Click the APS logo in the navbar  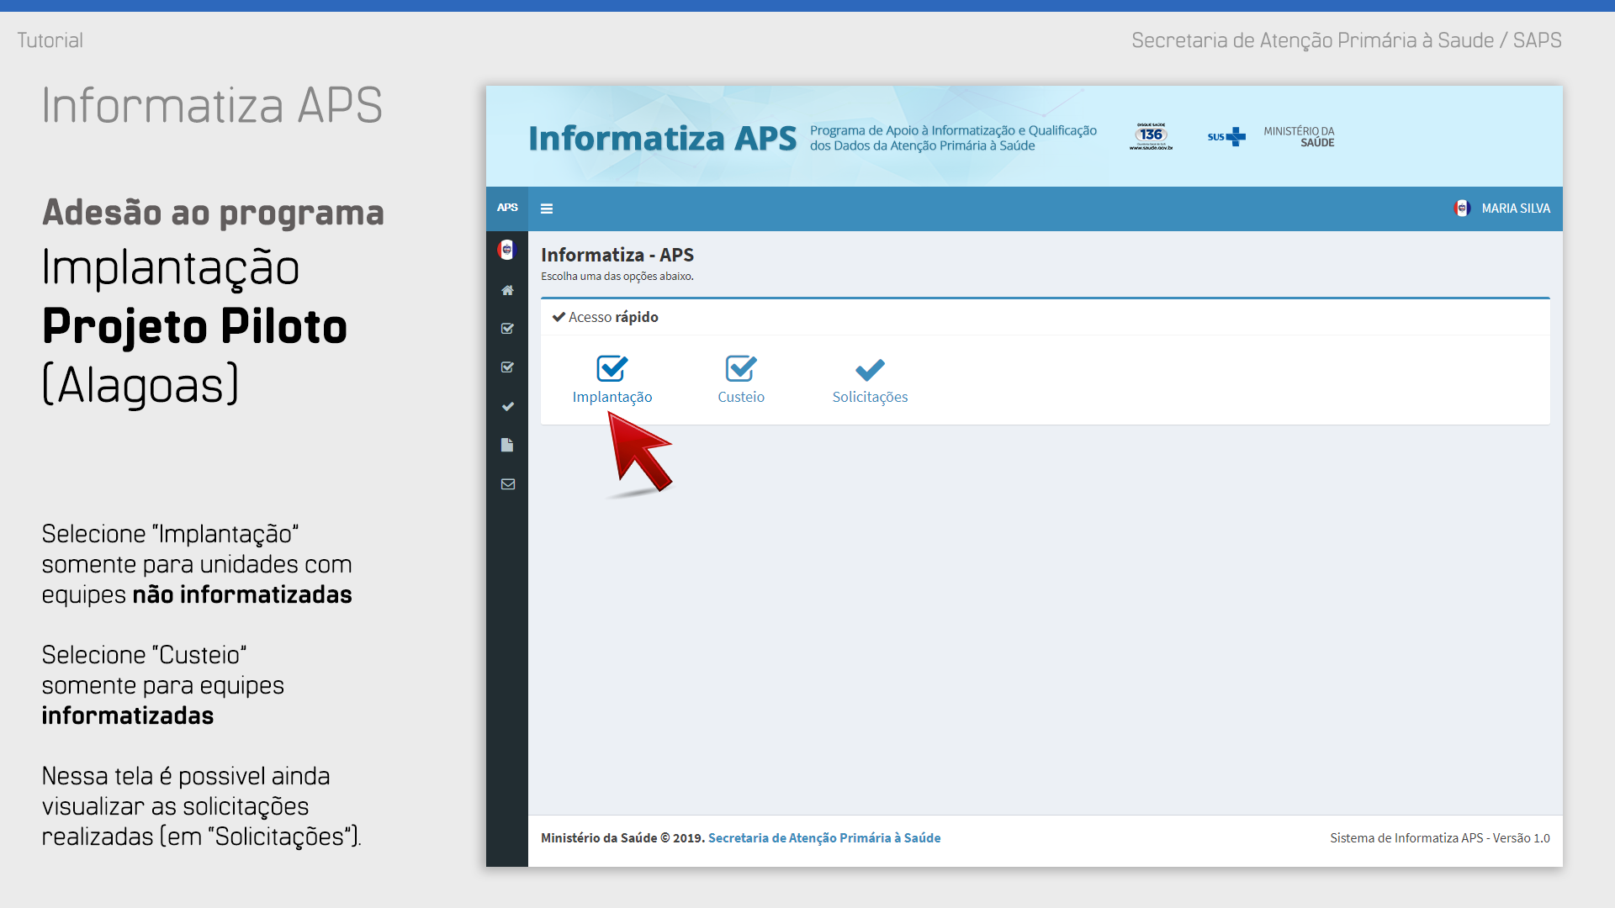click(x=507, y=208)
